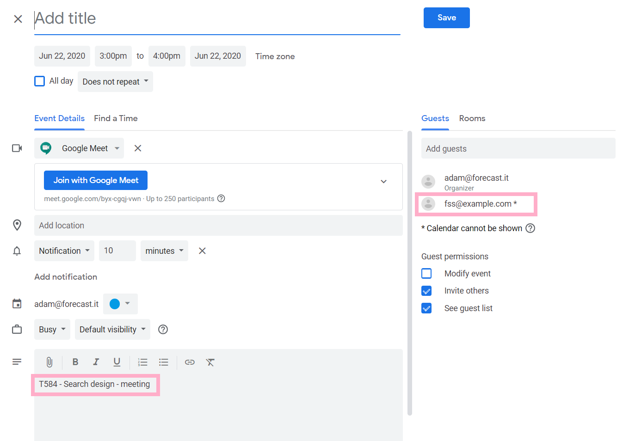Expand Google Meet details chevron

[x=383, y=181]
